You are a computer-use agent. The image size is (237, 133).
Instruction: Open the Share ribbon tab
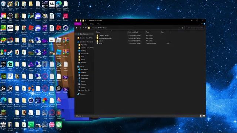click(x=92, y=24)
